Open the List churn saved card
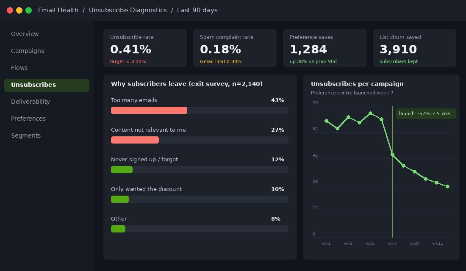The image size is (466, 271). [x=414, y=48]
